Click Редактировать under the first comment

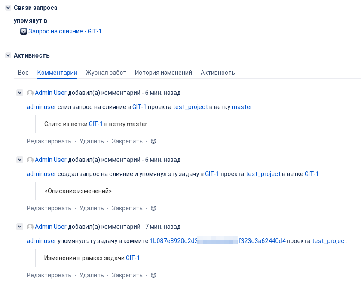pyautogui.click(x=49, y=141)
